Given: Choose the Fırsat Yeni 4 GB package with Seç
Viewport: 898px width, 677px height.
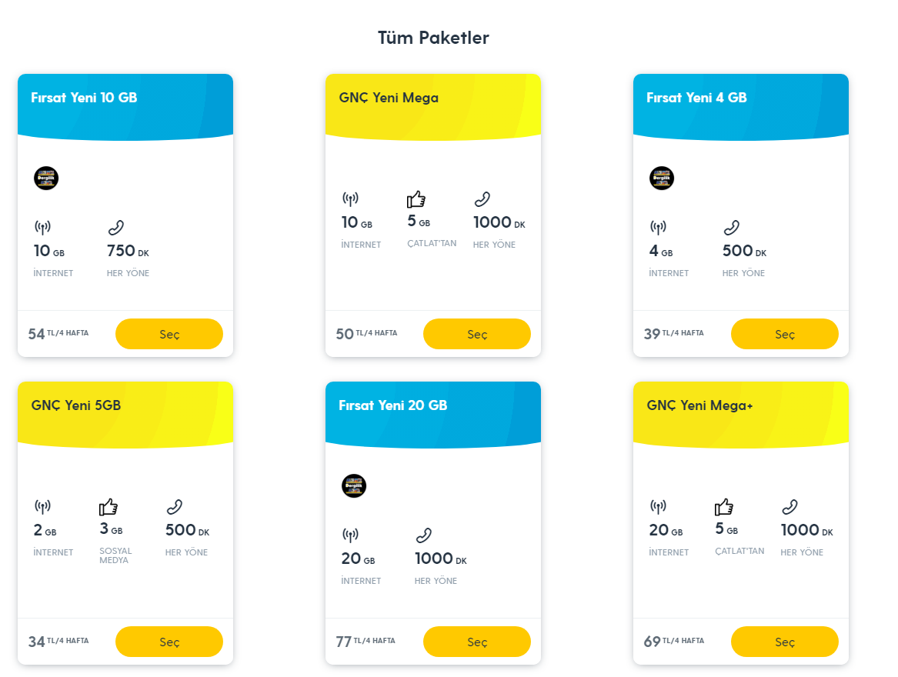Looking at the screenshot, I should 785,334.
